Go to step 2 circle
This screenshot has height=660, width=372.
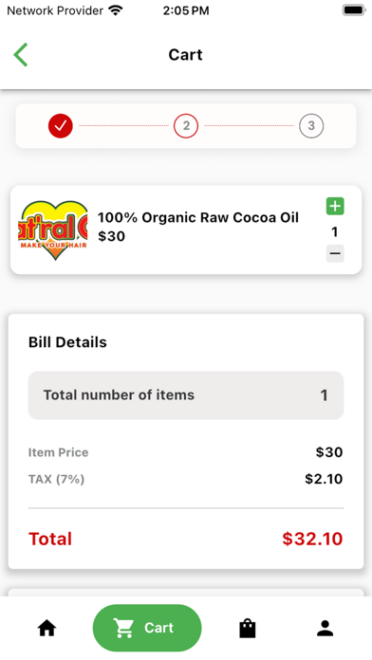(x=186, y=125)
